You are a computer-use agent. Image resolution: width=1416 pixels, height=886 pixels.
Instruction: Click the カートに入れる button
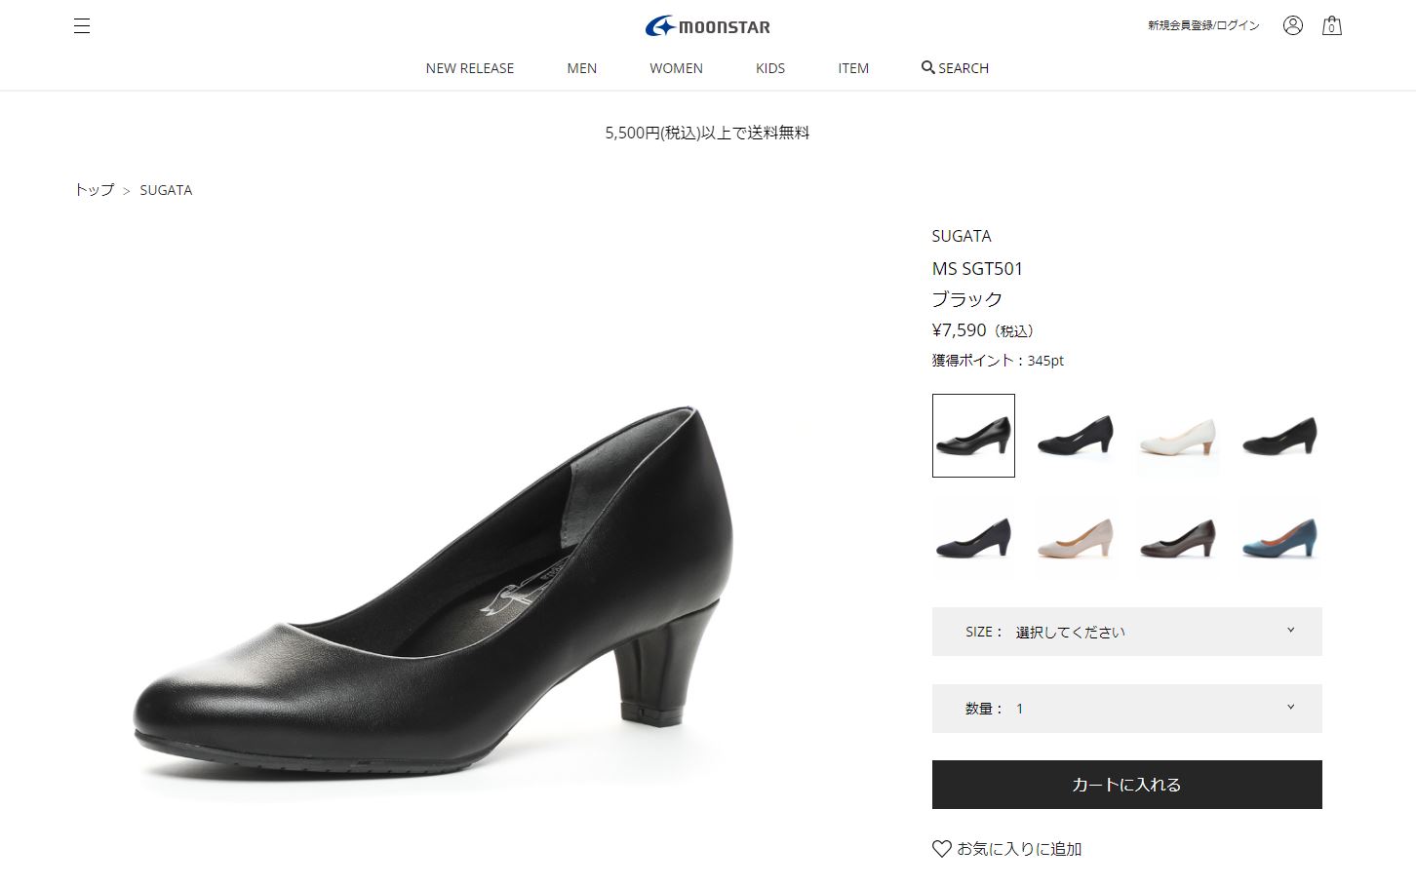tap(1127, 785)
